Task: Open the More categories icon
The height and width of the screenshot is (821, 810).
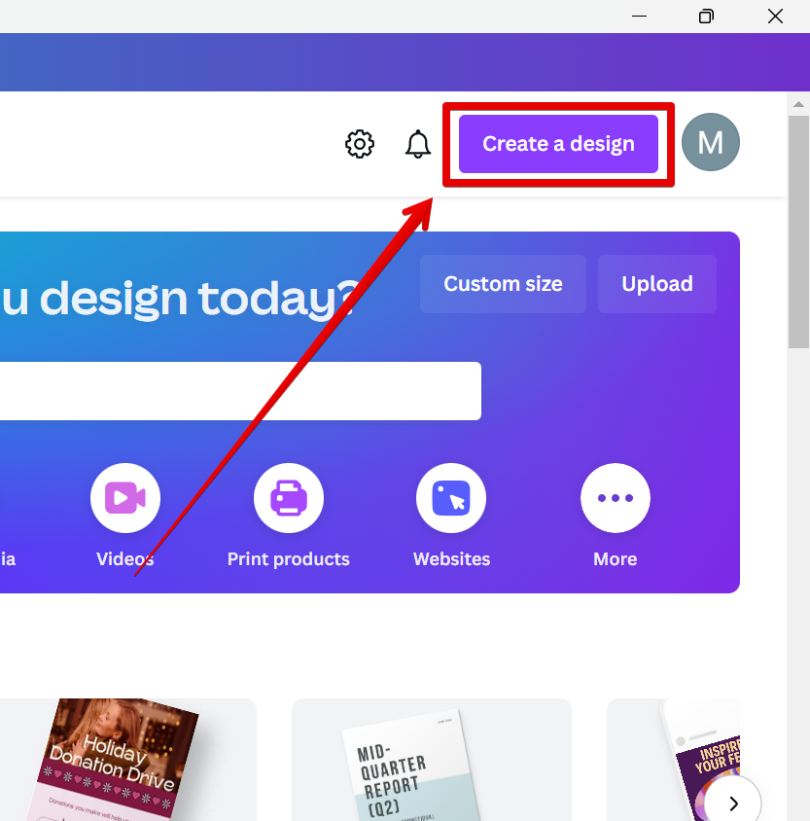Action: pos(616,498)
